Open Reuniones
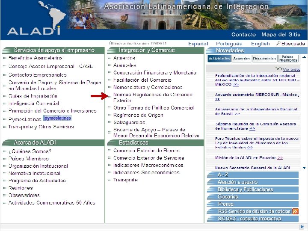Viewport: 308px width, 231px height. (x=21, y=188)
